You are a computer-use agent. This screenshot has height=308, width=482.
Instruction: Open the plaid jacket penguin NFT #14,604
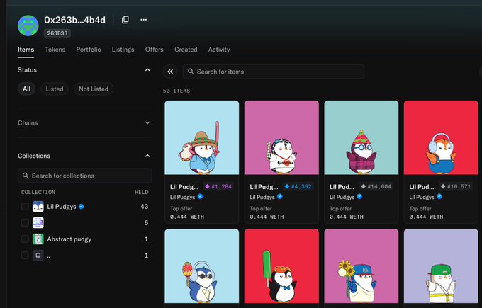tap(361, 137)
